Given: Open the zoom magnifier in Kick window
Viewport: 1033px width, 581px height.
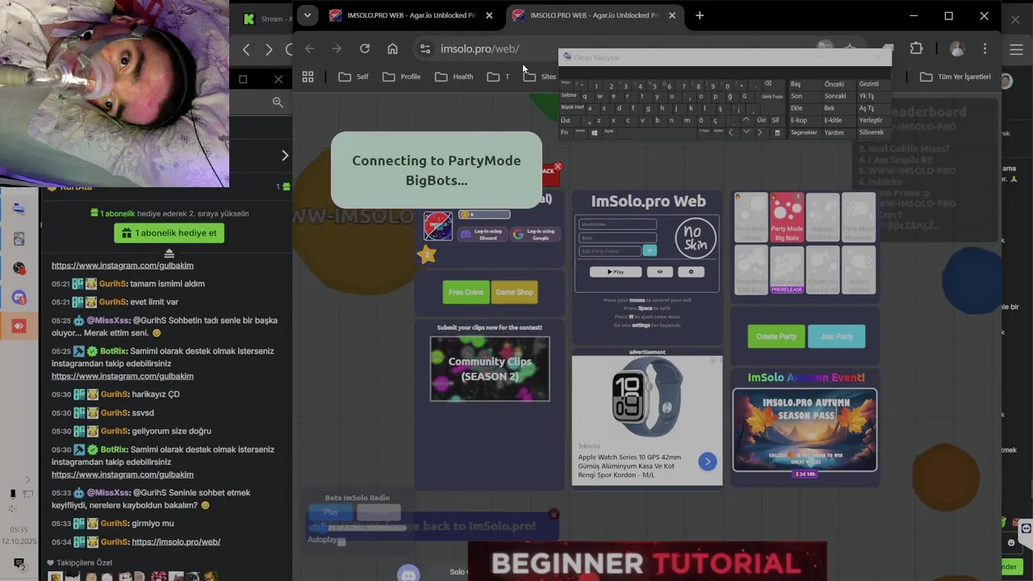Looking at the screenshot, I should click(278, 102).
